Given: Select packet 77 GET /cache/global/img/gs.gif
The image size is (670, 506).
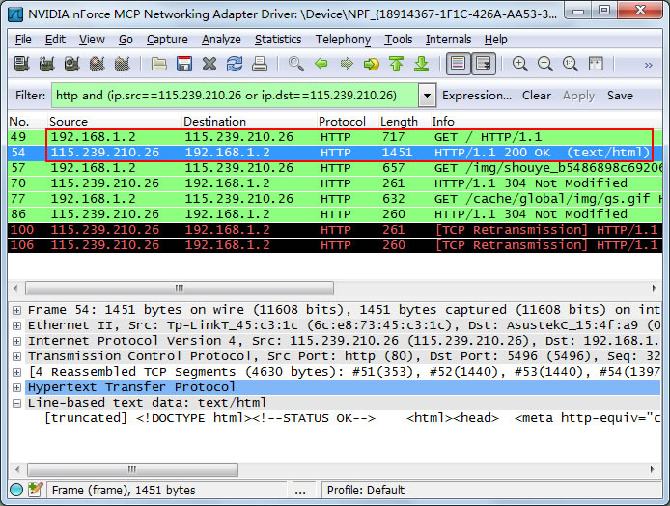Looking at the screenshot, I should click(x=335, y=199).
